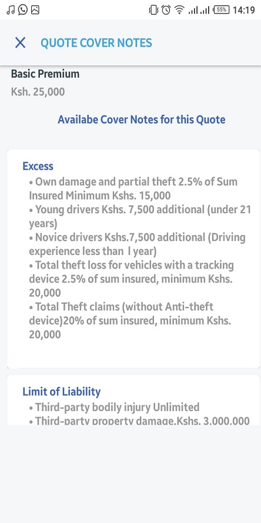The image size is (261, 523).
Task: Tap the Wi-Fi status icon
Action: click(180, 11)
